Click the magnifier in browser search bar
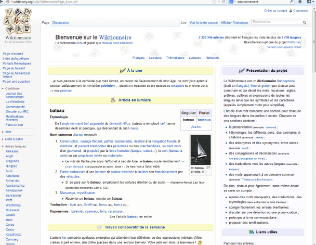The height and width of the screenshot is (245, 316). (292, 2)
